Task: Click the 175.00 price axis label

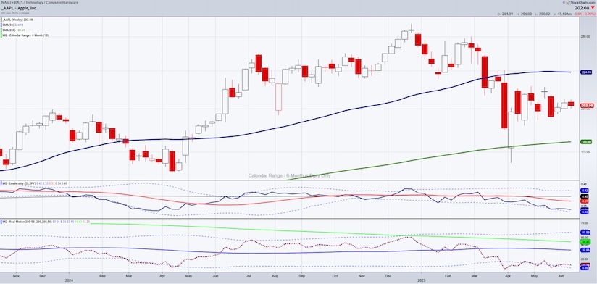Action: (x=585, y=151)
